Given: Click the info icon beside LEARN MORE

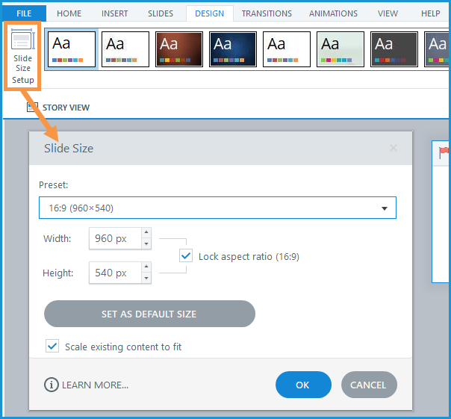Looking at the screenshot, I should [x=52, y=385].
